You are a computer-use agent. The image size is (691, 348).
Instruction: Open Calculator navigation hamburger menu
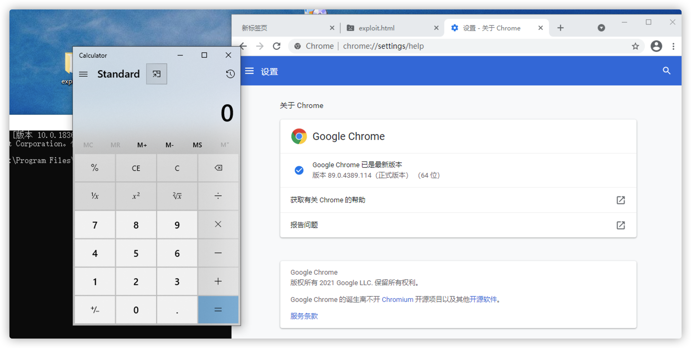pos(83,74)
